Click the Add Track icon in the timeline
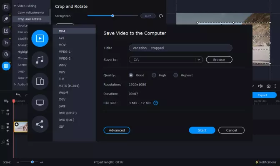 (x=6, y=101)
